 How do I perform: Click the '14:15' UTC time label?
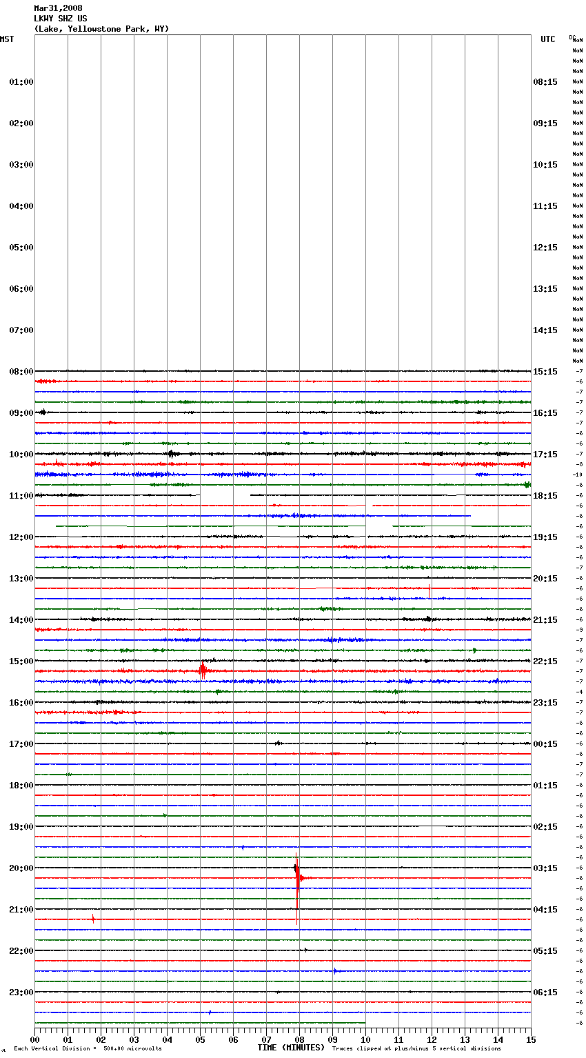coord(545,330)
